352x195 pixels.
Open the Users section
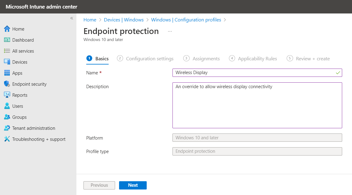coord(18,106)
